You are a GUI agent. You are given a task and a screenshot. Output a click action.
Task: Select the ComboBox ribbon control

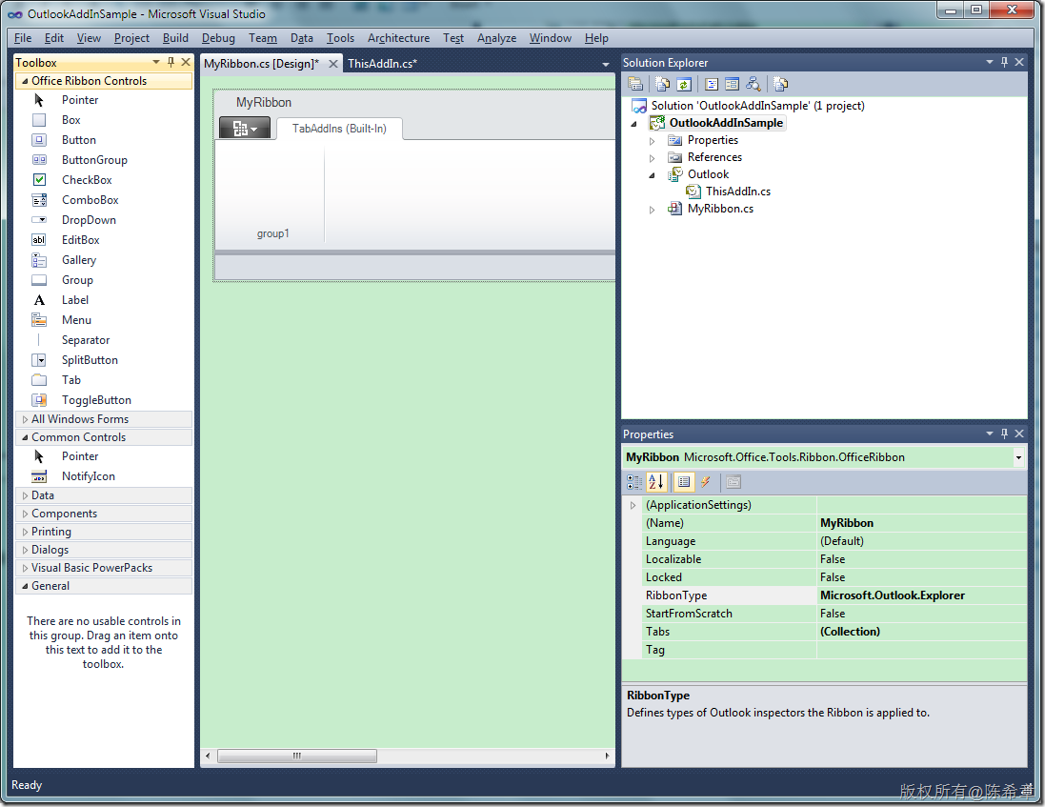point(90,200)
